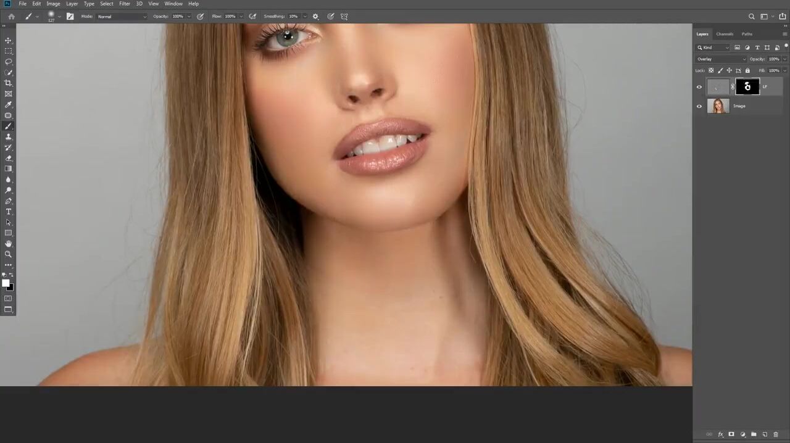Viewport: 790px width, 443px height.
Task: Select the LF layer mask thumbnail
Action: (747, 87)
